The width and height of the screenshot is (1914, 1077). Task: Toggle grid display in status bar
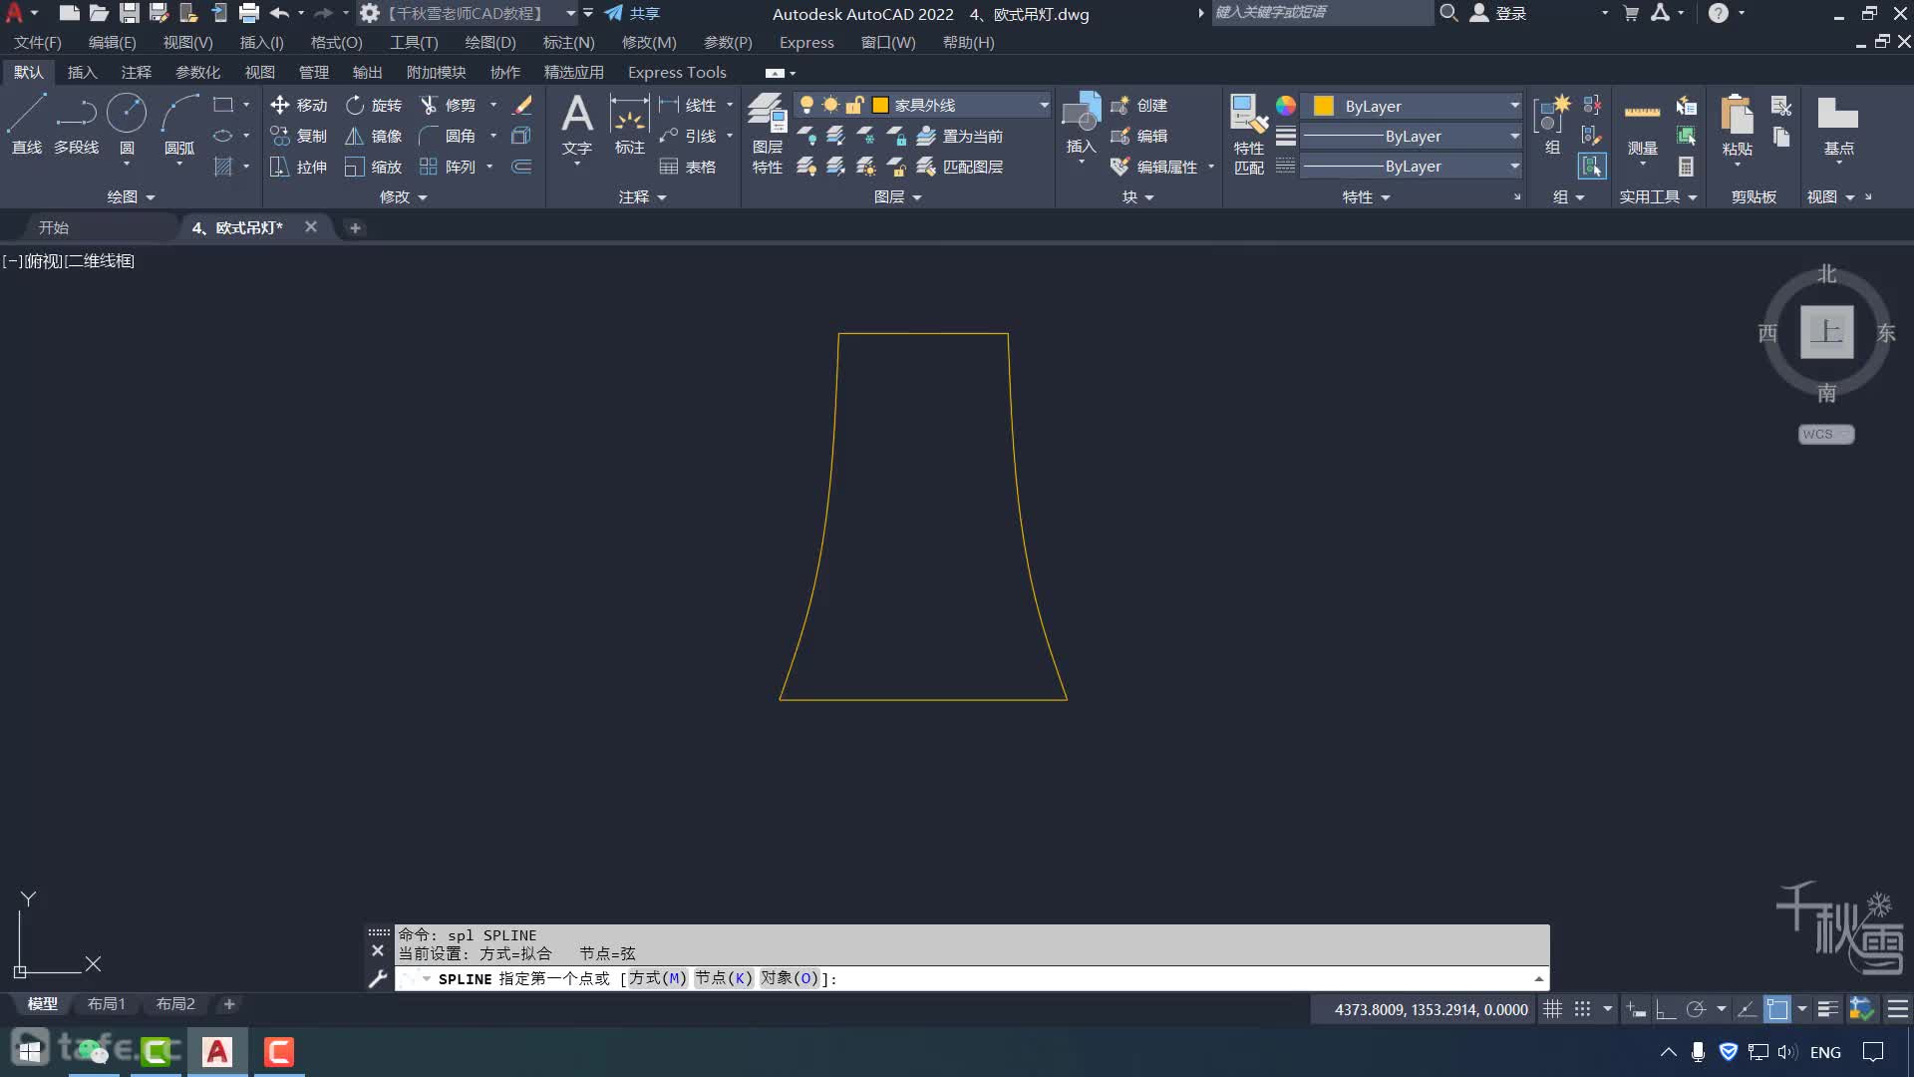(x=1552, y=1009)
